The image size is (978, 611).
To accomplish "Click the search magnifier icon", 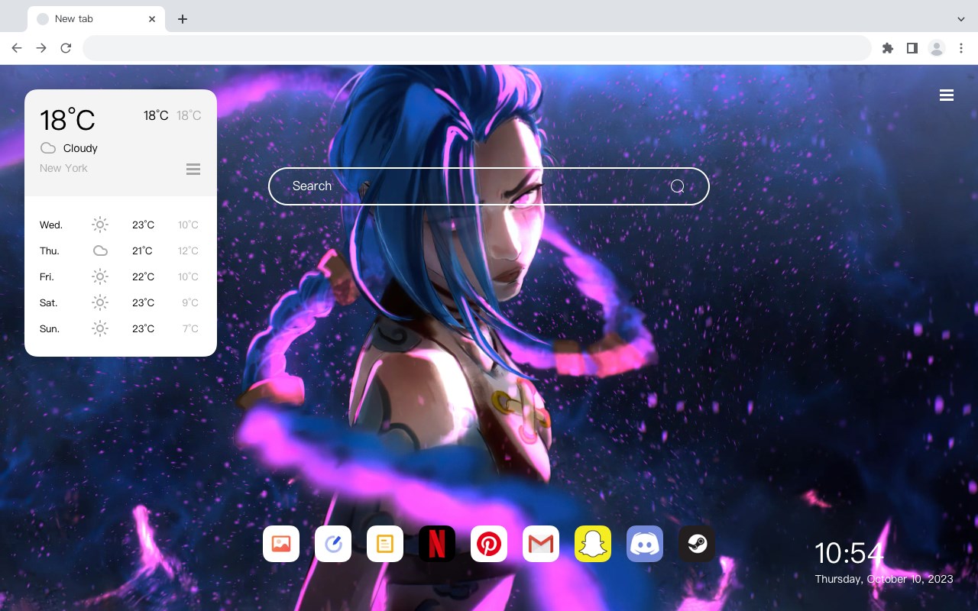I will pyautogui.click(x=677, y=186).
